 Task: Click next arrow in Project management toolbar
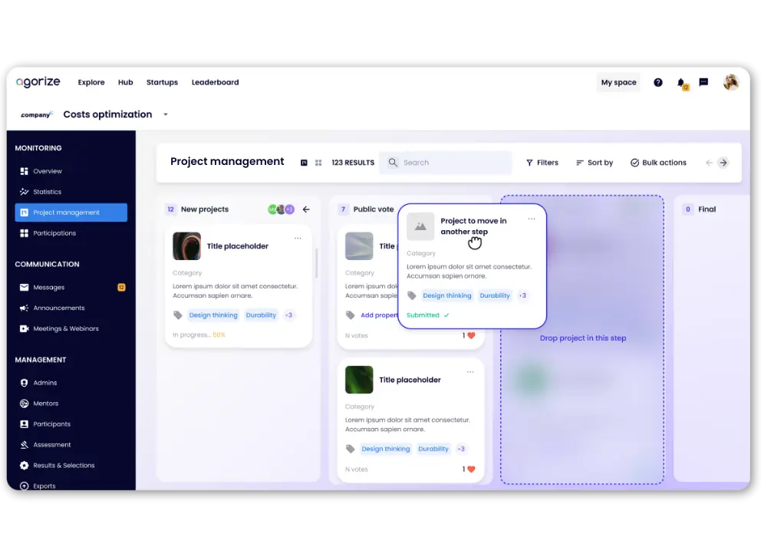[x=723, y=163]
